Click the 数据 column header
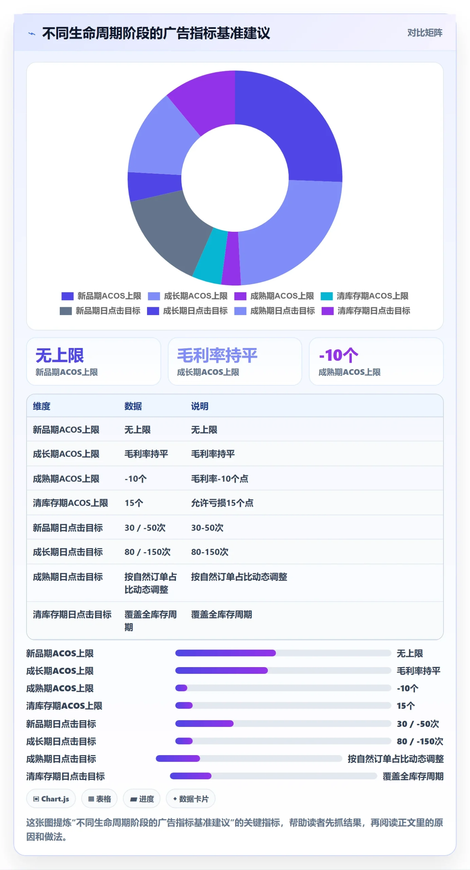Viewport: 470px width, 870px height. [133, 406]
